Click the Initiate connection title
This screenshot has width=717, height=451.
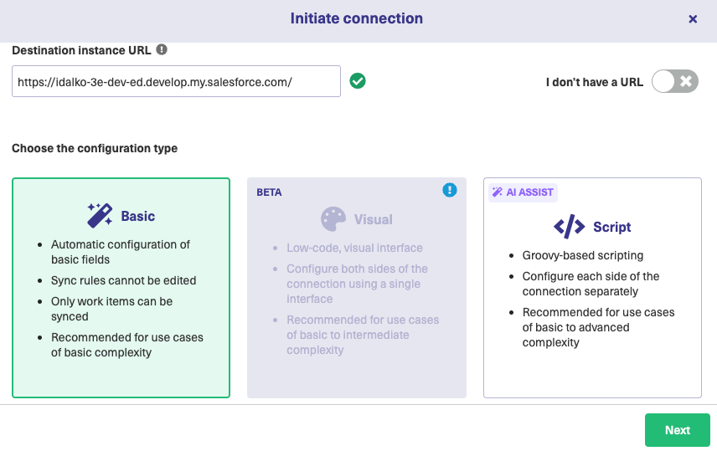click(357, 18)
